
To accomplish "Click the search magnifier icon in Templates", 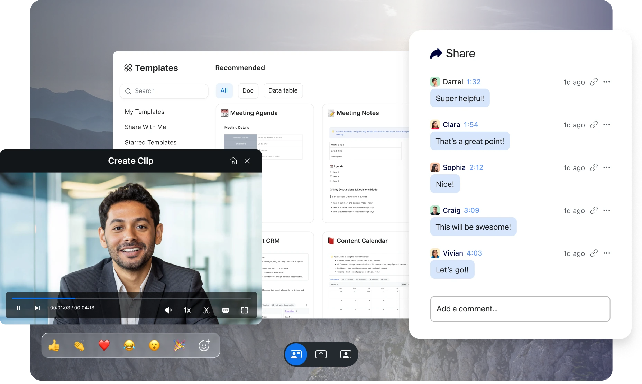I will [128, 91].
